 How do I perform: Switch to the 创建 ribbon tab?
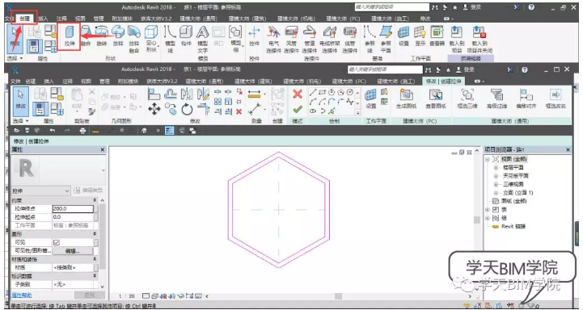pyautogui.click(x=31, y=82)
